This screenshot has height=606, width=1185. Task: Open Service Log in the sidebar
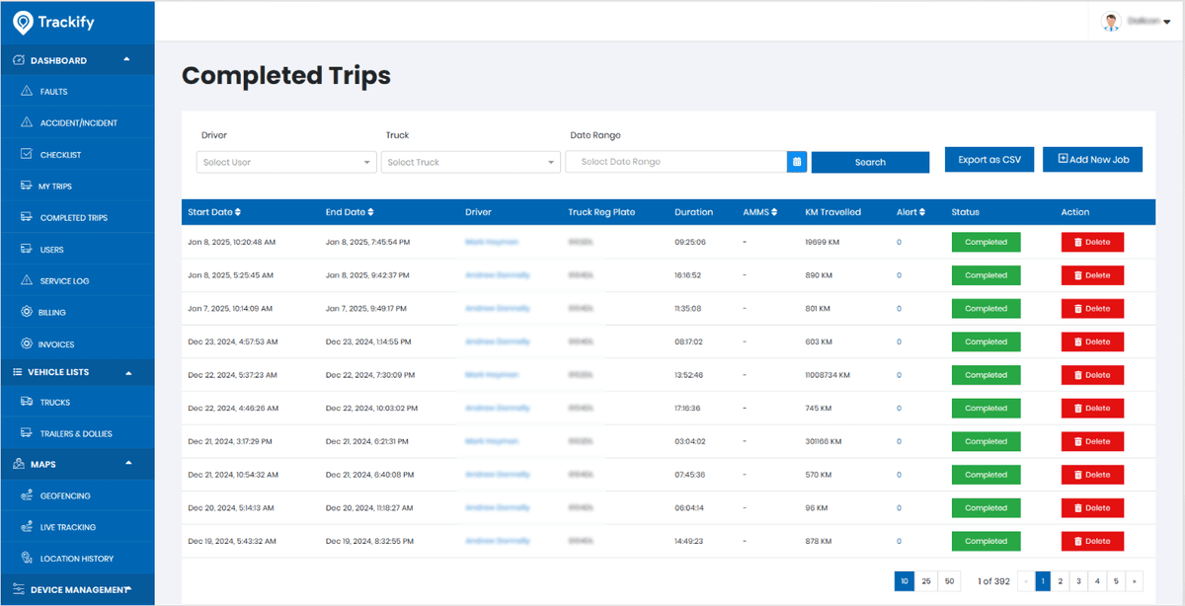(x=64, y=281)
